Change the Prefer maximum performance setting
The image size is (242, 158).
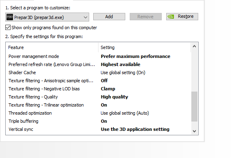(135, 56)
